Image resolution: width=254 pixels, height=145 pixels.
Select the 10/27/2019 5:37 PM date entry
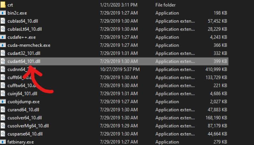point(120,69)
